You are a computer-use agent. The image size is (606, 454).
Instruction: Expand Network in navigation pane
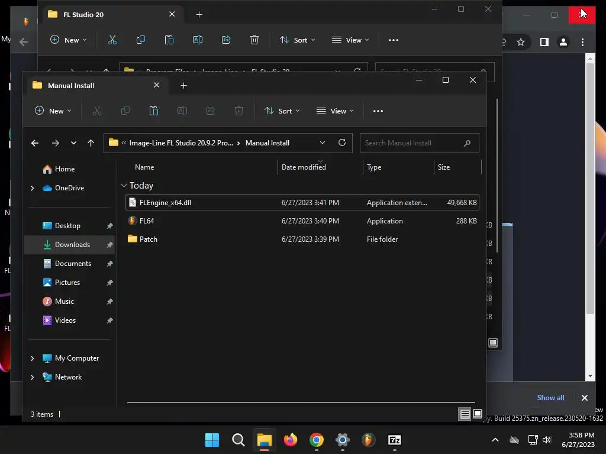(32, 377)
